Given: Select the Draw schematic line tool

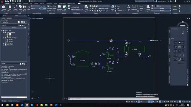Looking at the screenshot, I should pyautogui.click(x=29, y=7).
